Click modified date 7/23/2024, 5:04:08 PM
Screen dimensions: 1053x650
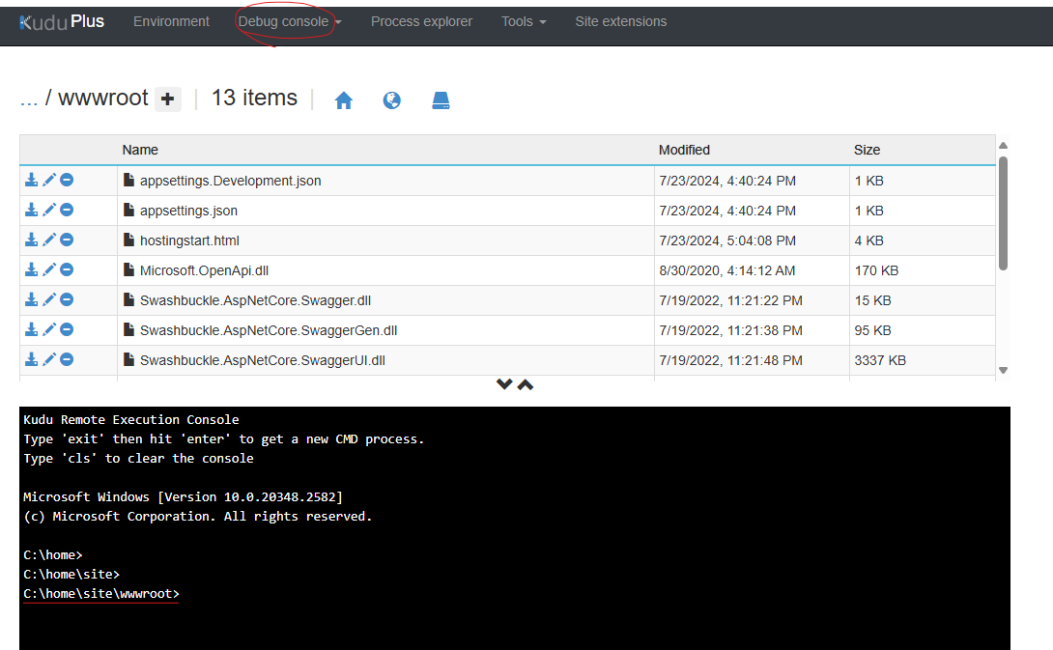click(x=727, y=240)
